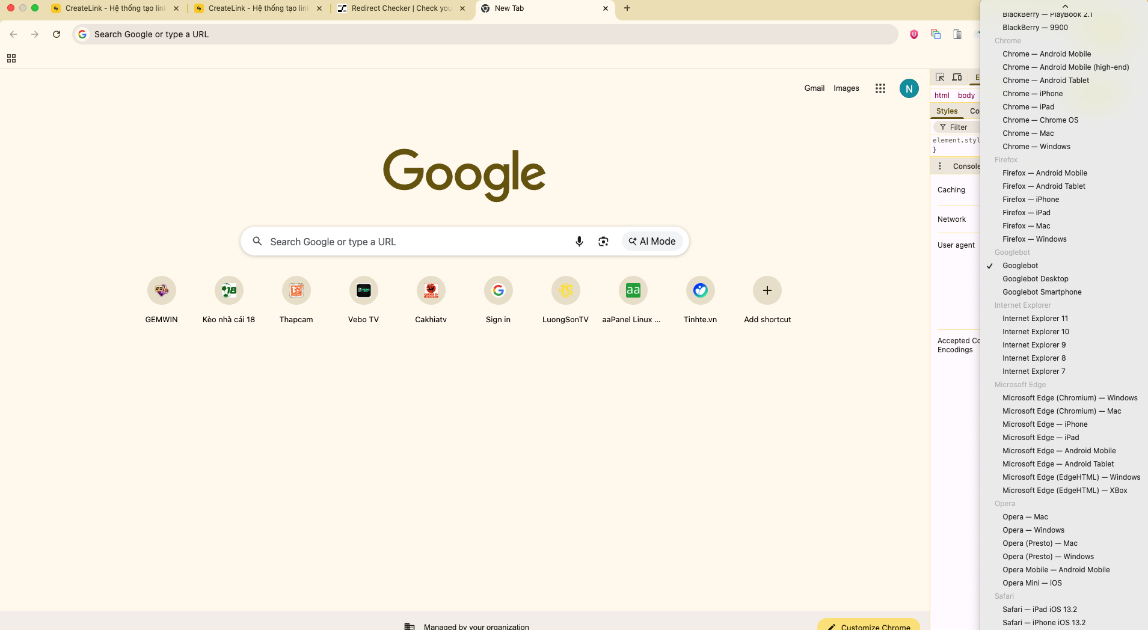Open the Vebo TV shortcut

click(364, 301)
